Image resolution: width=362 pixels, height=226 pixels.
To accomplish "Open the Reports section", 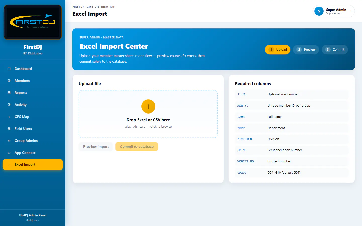I will coord(33,93).
